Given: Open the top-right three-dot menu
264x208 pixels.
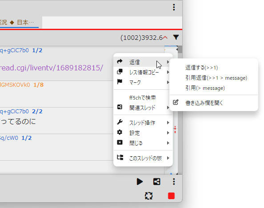Looking at the screenshot, I should coord(174,8).
